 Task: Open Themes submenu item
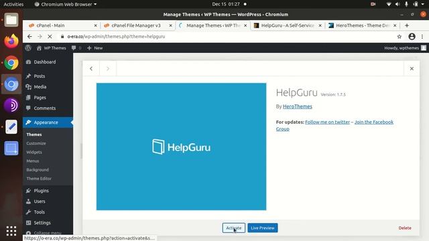34,135
